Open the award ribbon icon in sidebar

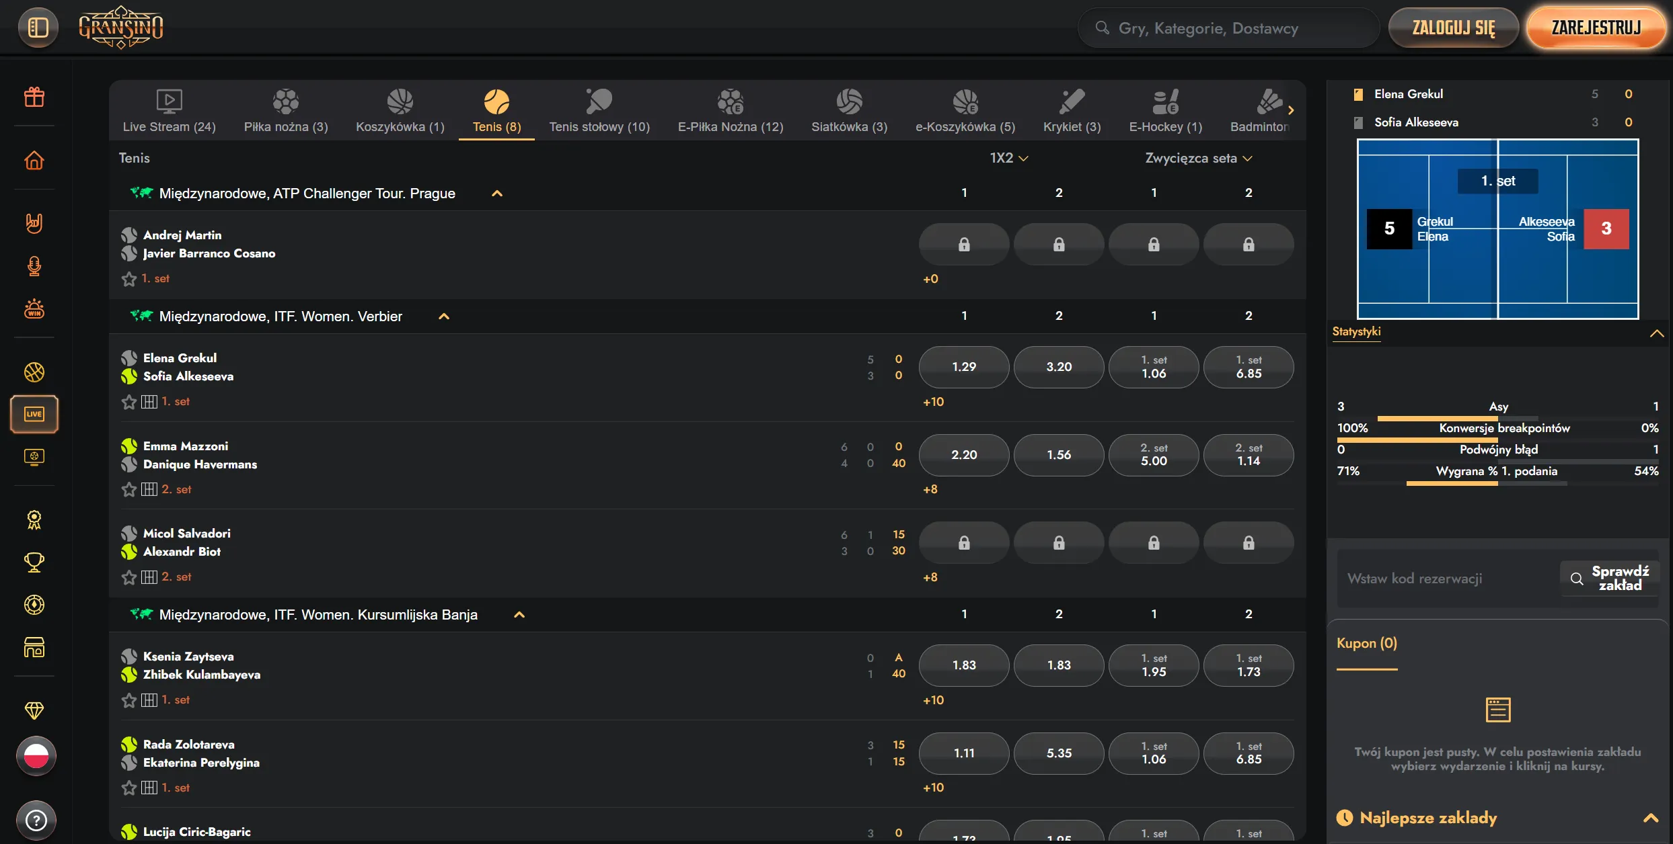pos(34,519)
